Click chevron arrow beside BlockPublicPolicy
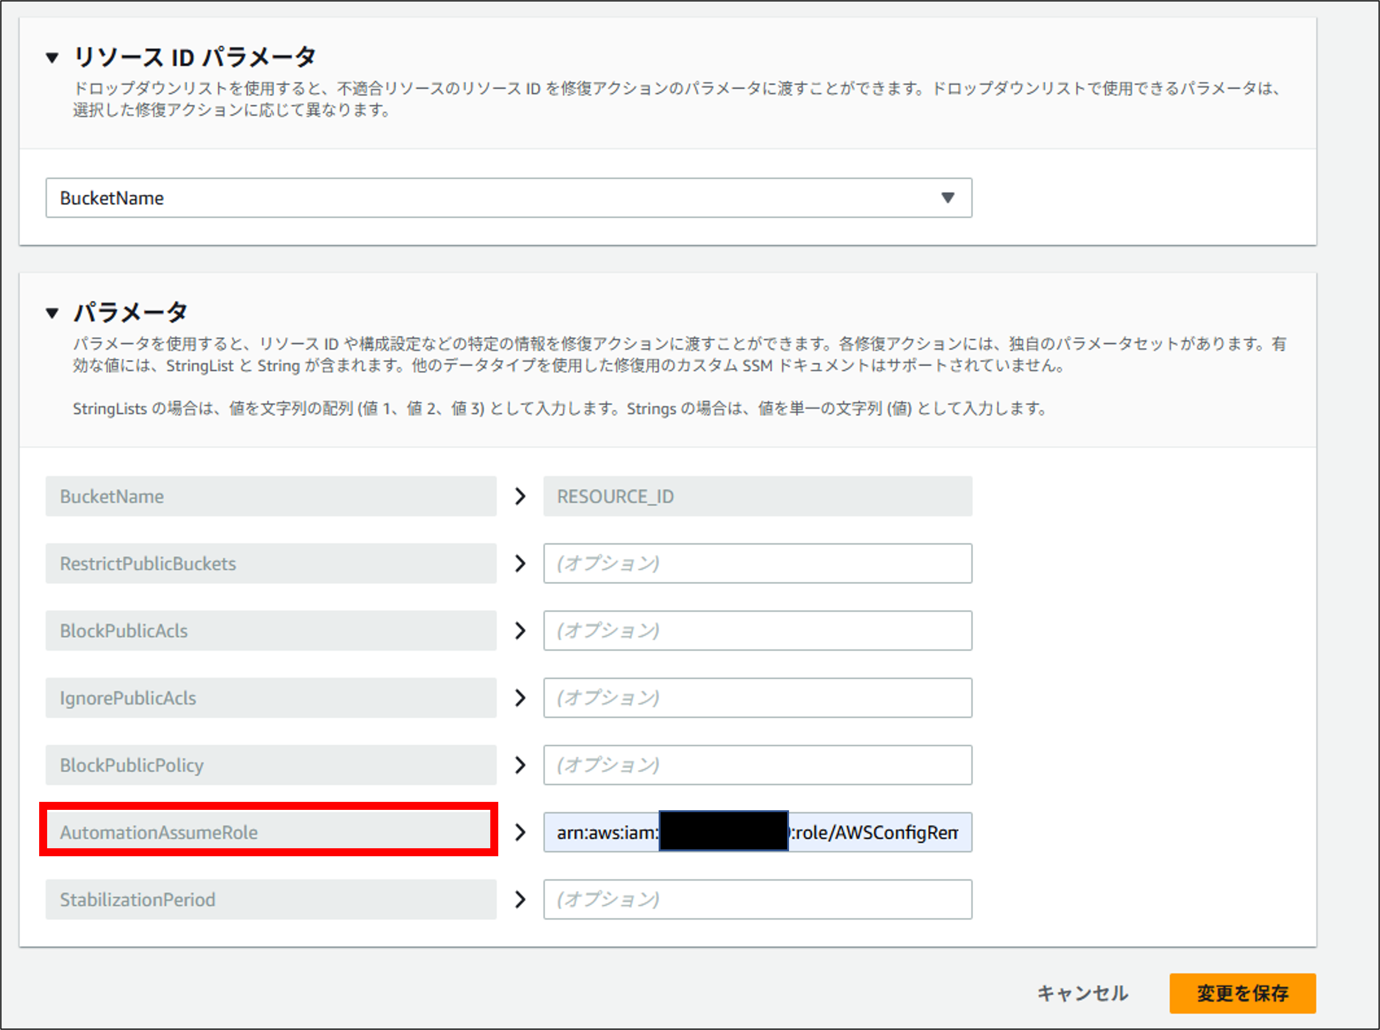The width and height of the screenshot is (1380, 1030). pos(520,765)
